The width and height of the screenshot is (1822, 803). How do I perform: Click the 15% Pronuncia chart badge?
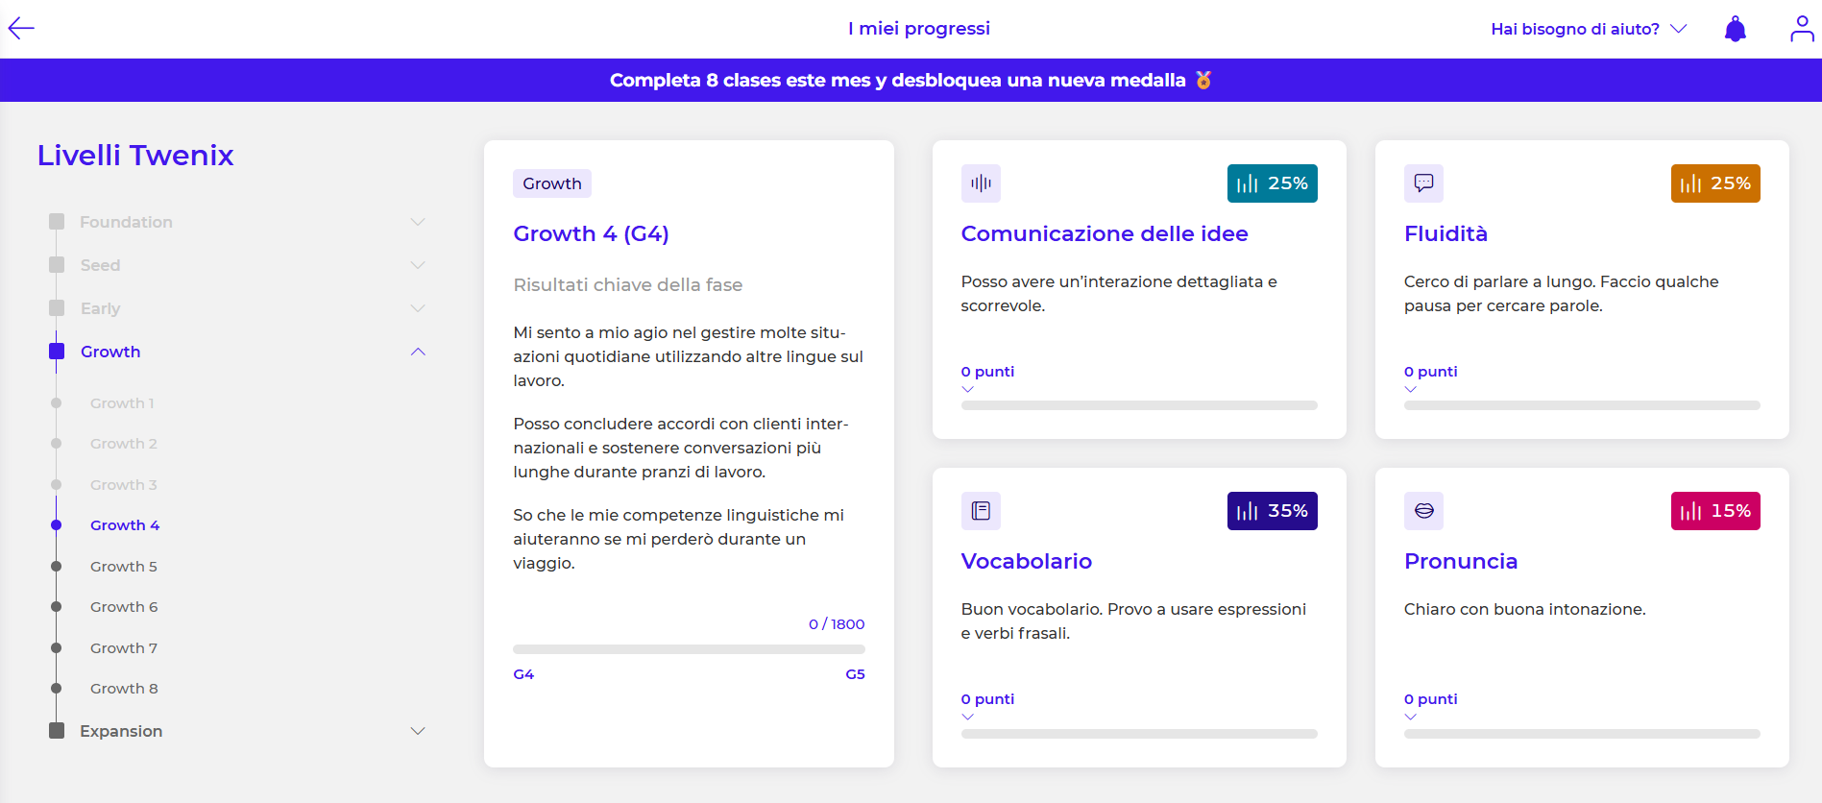[x=1714, y=511]
